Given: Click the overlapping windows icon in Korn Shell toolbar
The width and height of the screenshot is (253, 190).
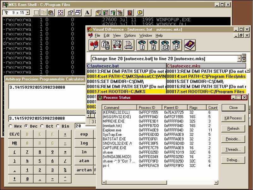Looking at the screenshot, I should pyautogui.click(x=78, y=13).
